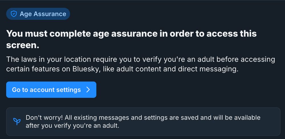
Task: Click the shield checkmark icon
Action: coord(14,14)
